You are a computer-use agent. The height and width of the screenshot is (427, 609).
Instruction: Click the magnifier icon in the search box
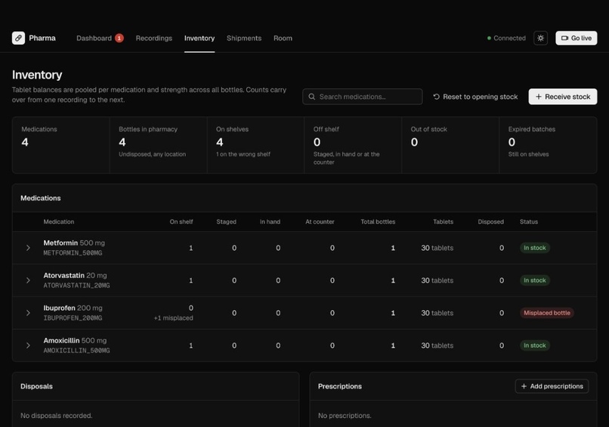311,96
